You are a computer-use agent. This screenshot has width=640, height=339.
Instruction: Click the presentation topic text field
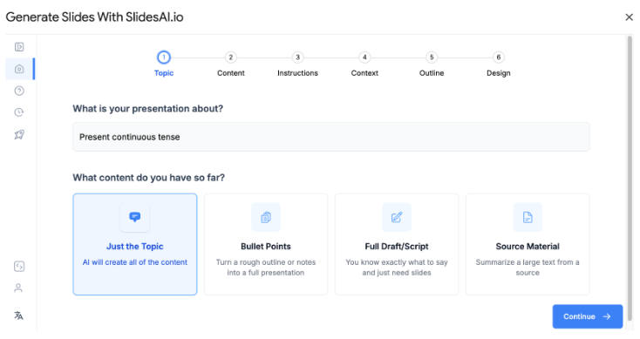[331, 137]
